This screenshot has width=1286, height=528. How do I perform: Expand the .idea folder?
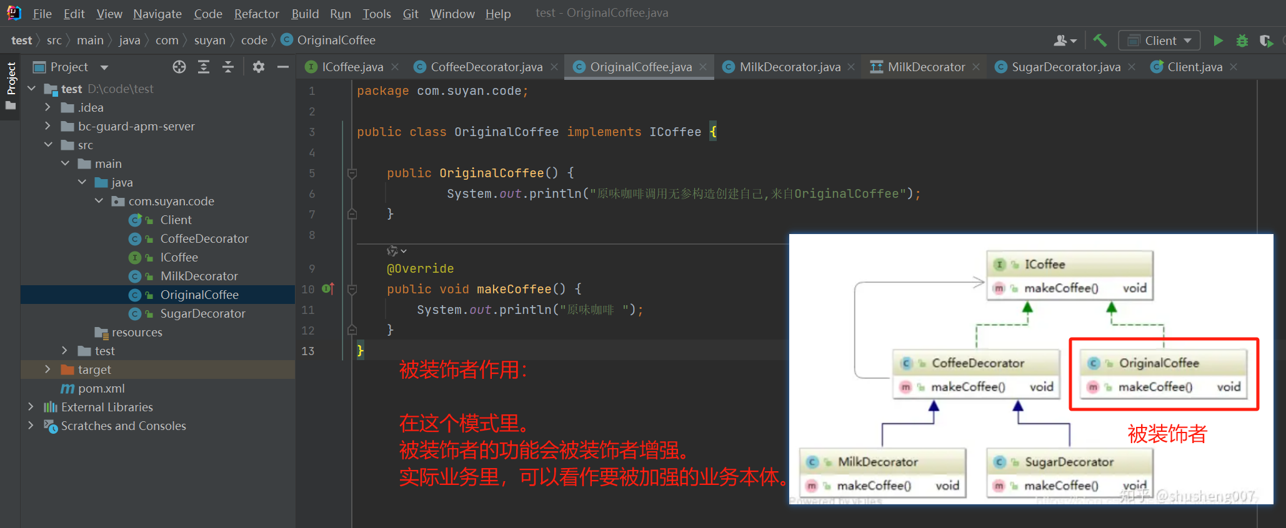(x=48, y=107)
